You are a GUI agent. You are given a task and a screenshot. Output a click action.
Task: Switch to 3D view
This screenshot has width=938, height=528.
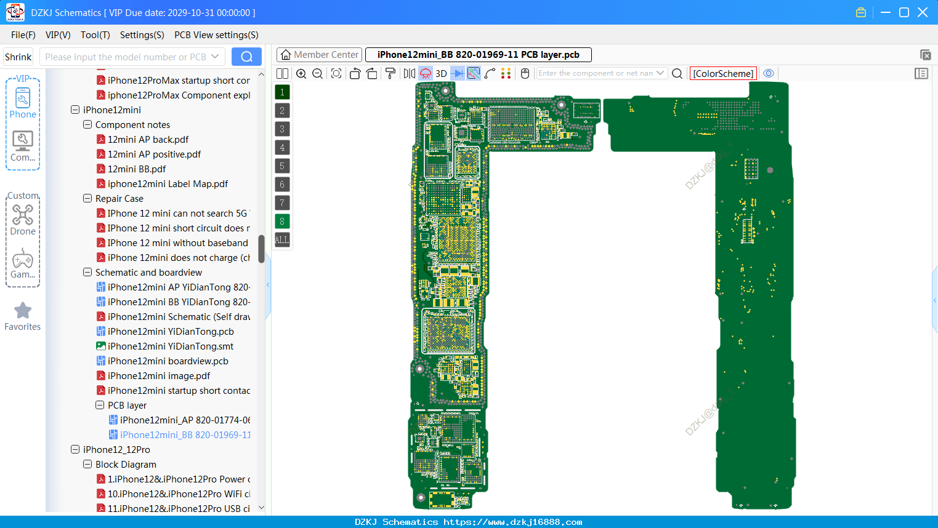tap(441, 73)
